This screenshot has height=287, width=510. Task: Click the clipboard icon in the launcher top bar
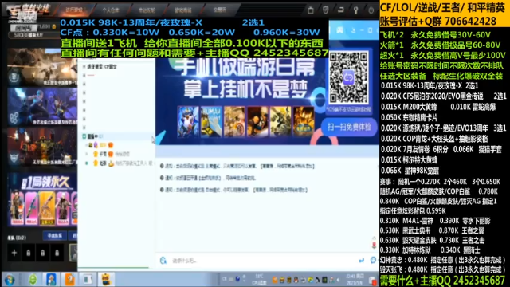click(311, 10)
